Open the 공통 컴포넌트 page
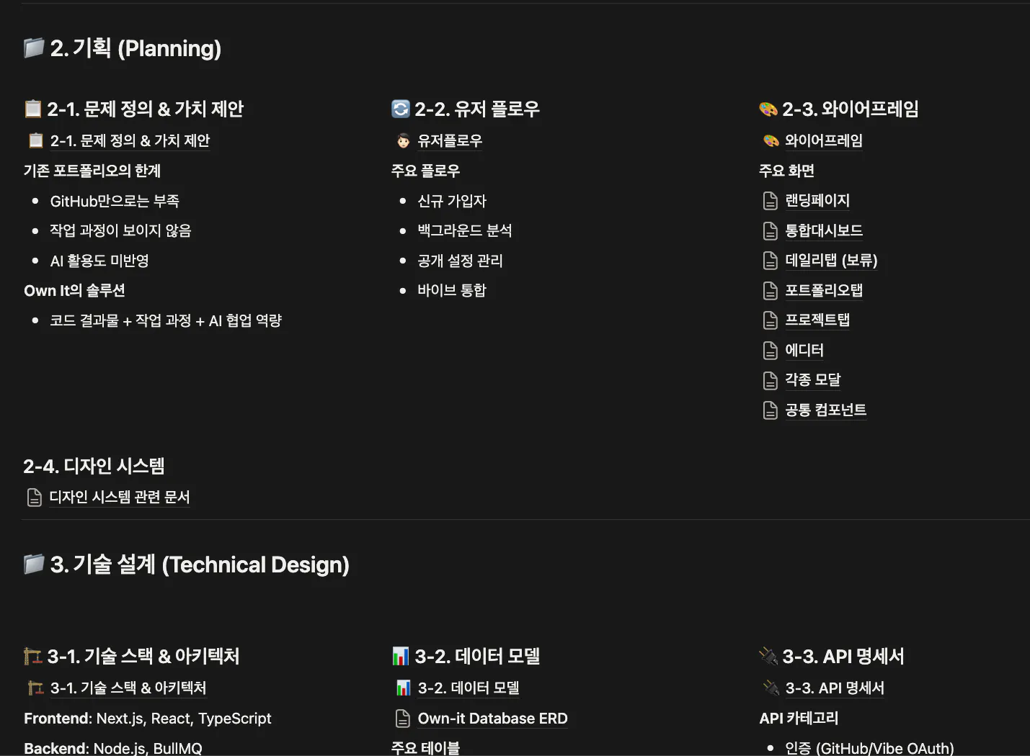The image size is (1030, 756). pyautogui.click(x=826, y=410)
